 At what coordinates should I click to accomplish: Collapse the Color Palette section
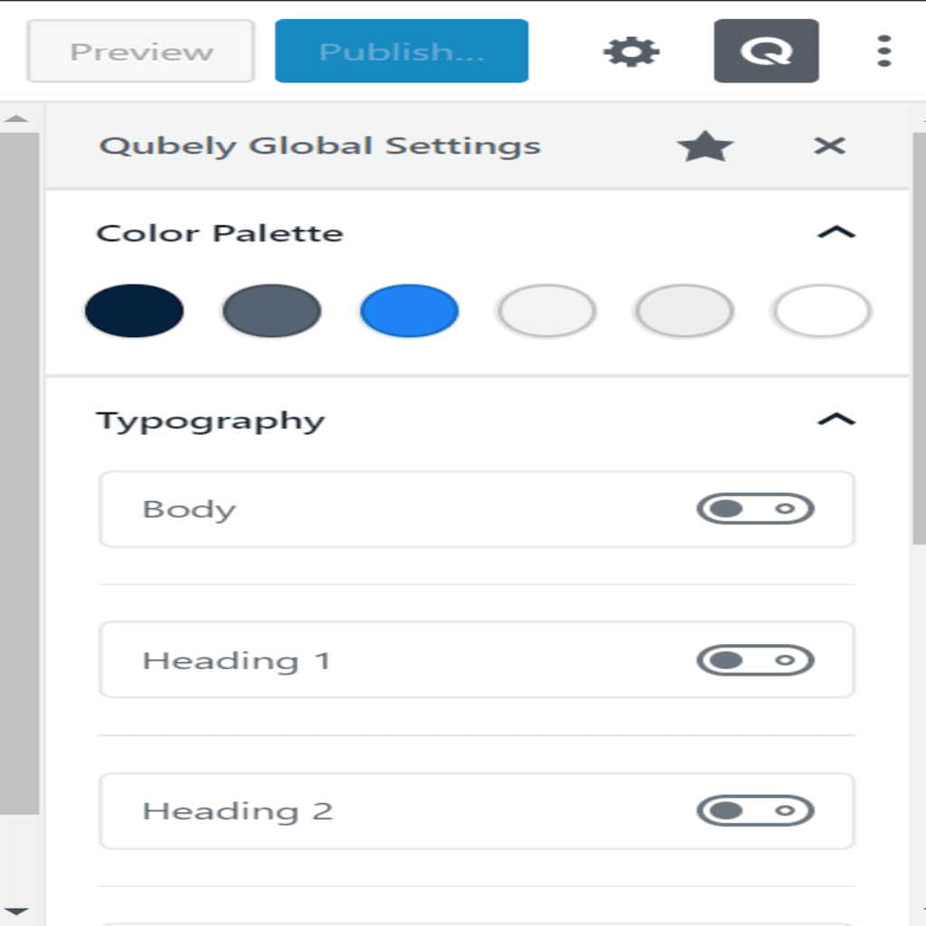836,232
